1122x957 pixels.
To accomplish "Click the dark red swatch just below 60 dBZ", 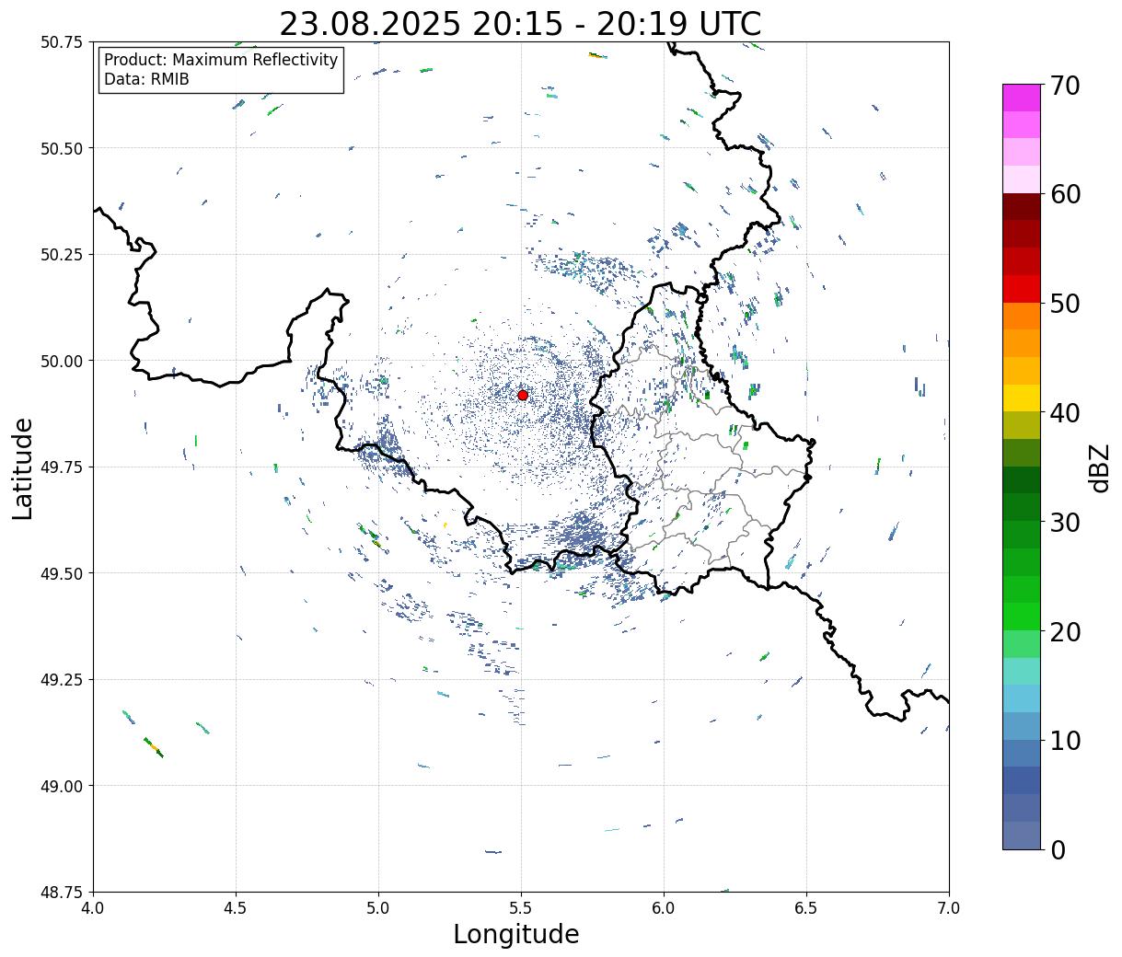I will click(x=1022, y=206).
